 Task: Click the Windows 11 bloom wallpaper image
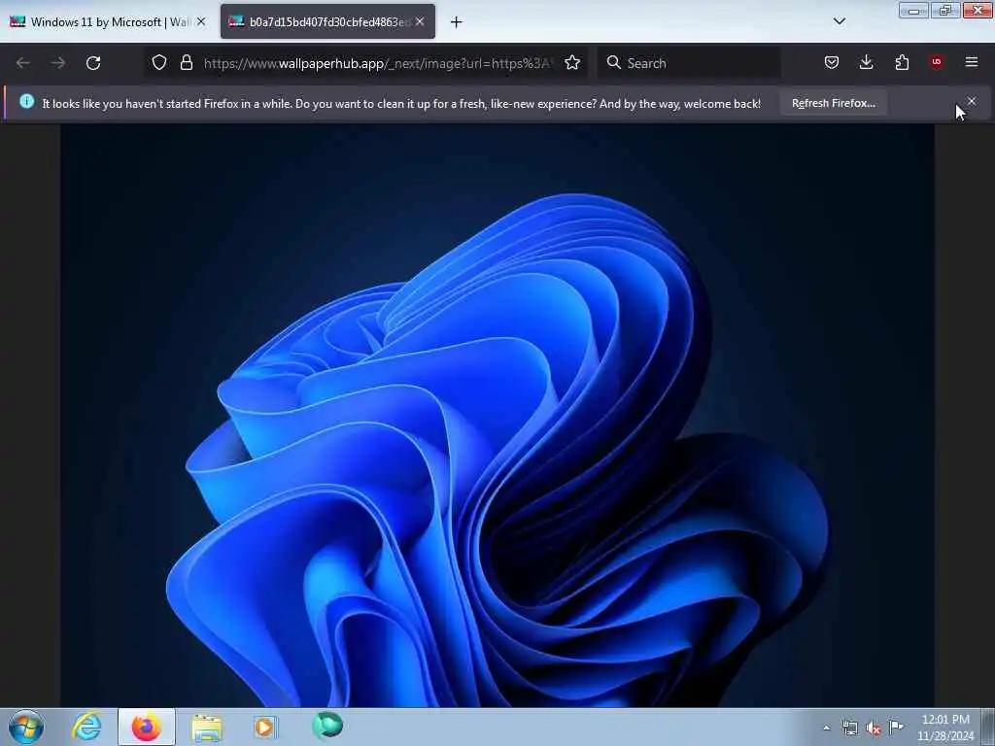497,416
